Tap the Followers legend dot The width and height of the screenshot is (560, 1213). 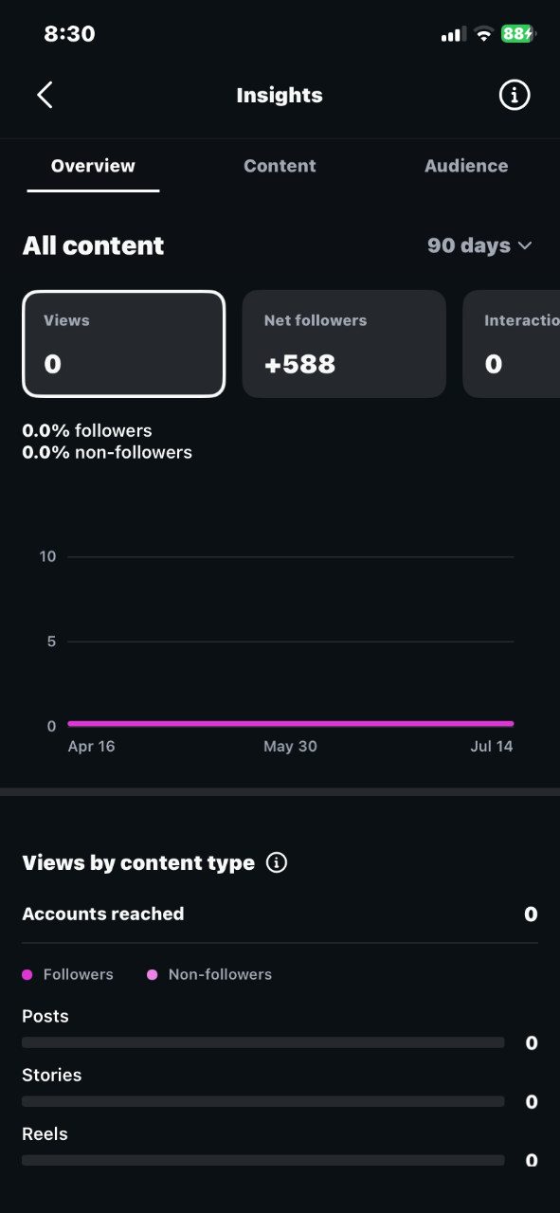point(27,974)
